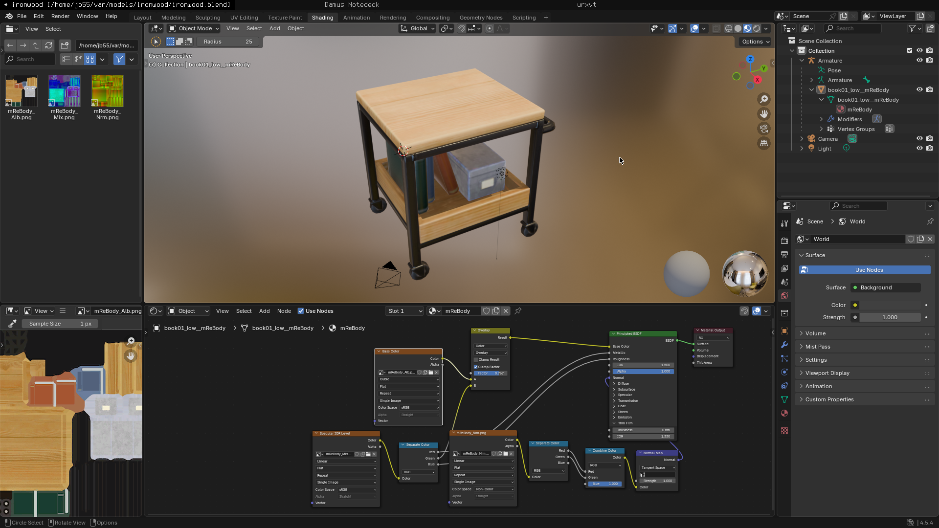Expand the Light tree item
The width and height of the screenshot is (939, 528).
(x=802, y=149)
